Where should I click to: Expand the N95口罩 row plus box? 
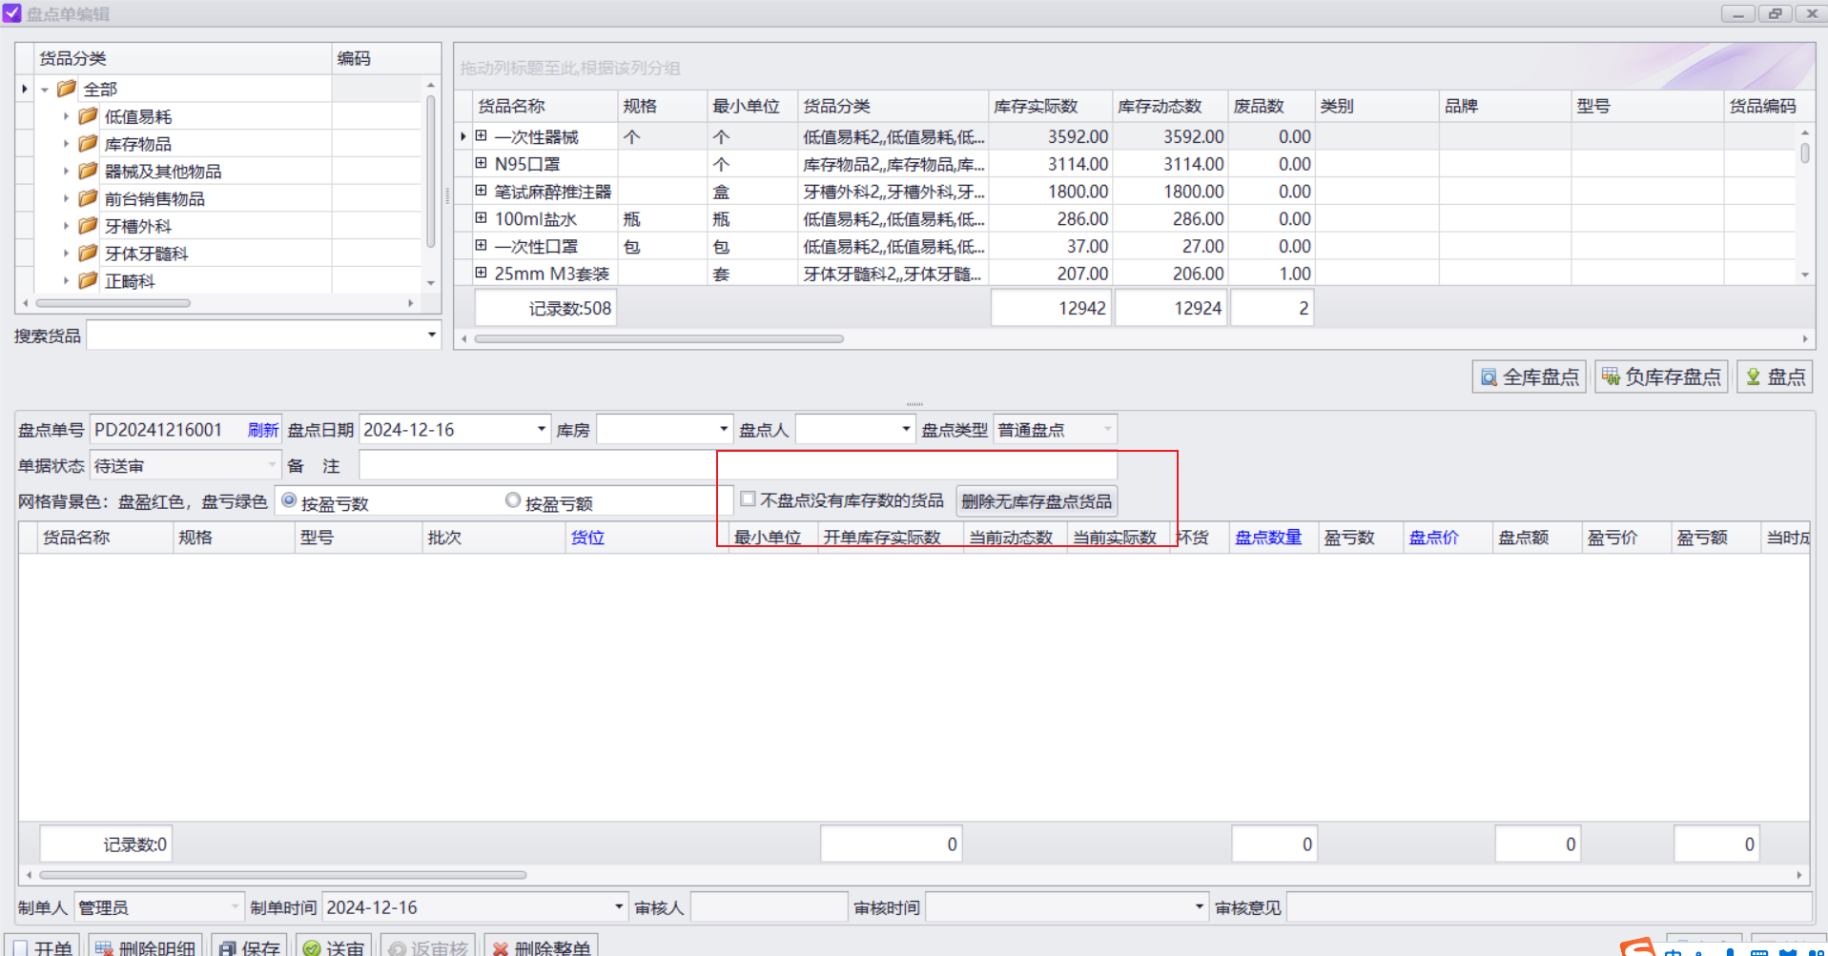point(482,164)
